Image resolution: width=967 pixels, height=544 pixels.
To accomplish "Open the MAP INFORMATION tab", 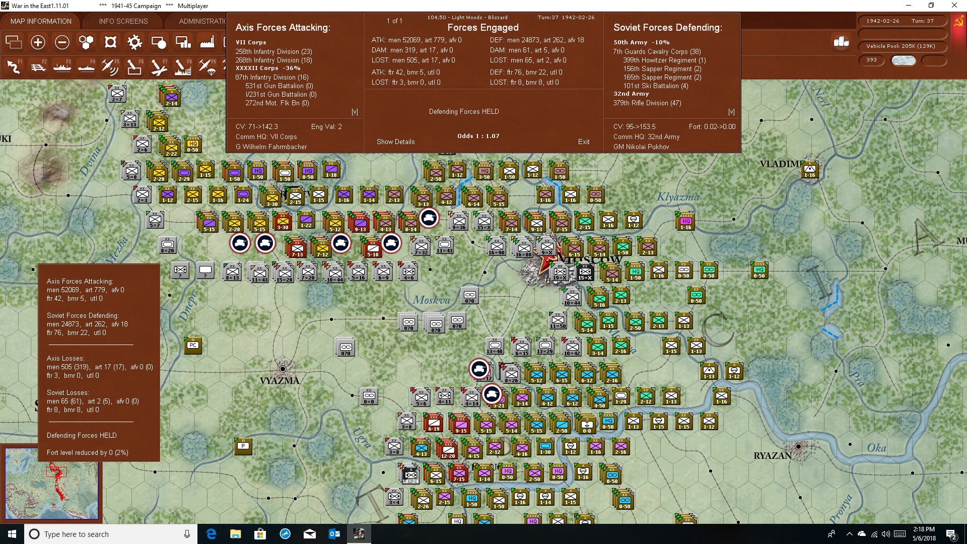I will pos(41,21).
